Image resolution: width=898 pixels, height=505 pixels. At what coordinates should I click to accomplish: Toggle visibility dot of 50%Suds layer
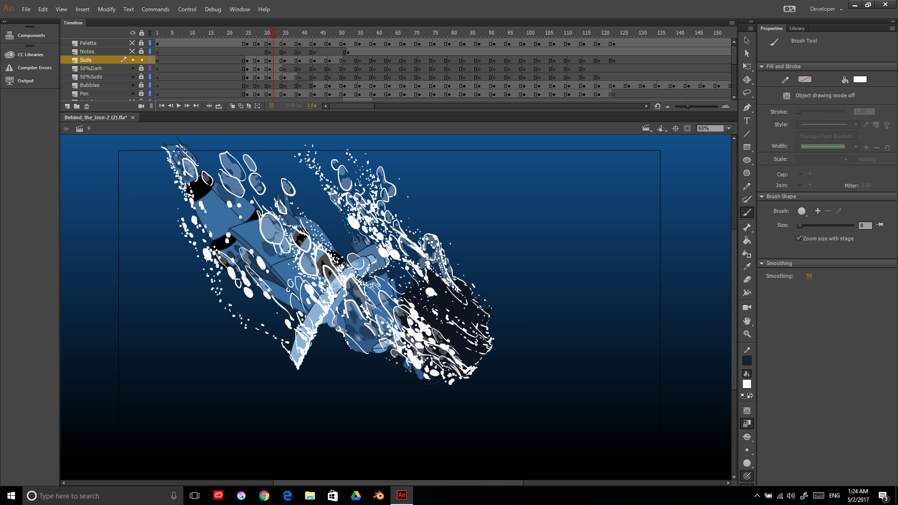tap(133, 77)
